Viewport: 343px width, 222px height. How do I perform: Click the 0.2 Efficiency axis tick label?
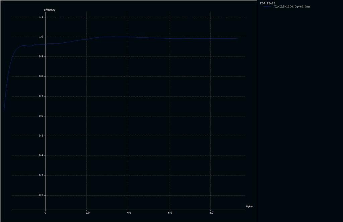click(41, 195)
